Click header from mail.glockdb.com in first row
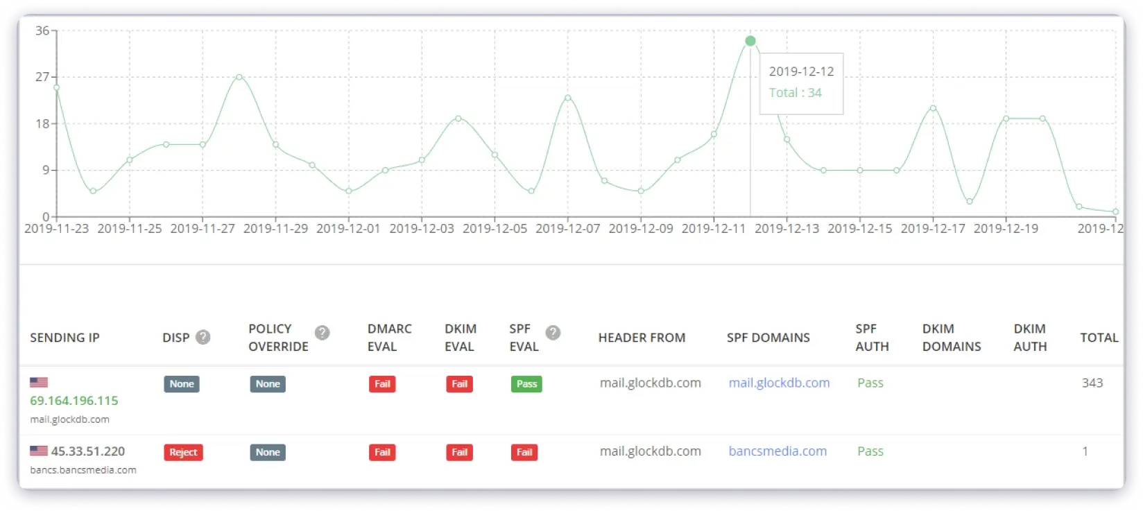 click(651, 383)
